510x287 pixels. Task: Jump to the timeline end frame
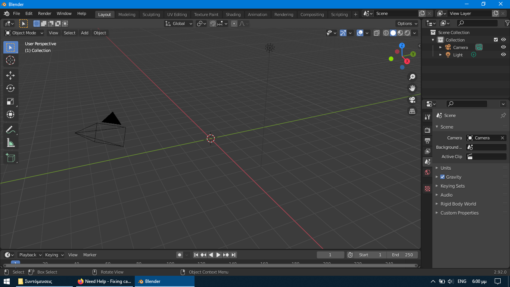pyautogui.click(x=233, y=255)
